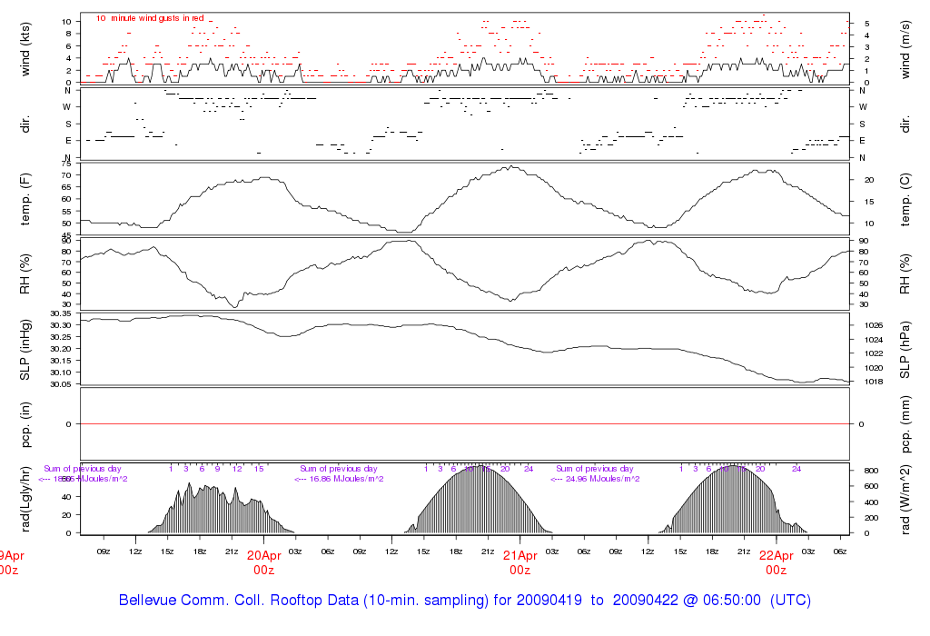930x636 pixels.
Task: Select the "65" tick on temp. (F) axis
Action: coord(66,187)
